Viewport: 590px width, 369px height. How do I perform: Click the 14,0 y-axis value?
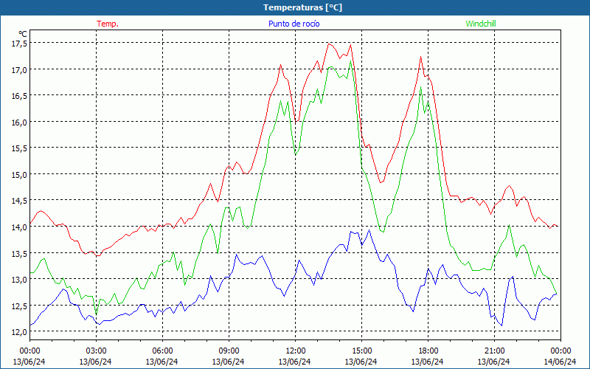[20, 227]
